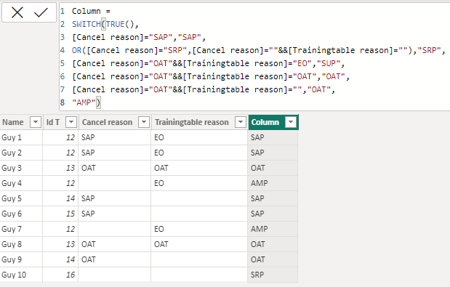Select the Guy 1 name cell

[x=21, y=137]
